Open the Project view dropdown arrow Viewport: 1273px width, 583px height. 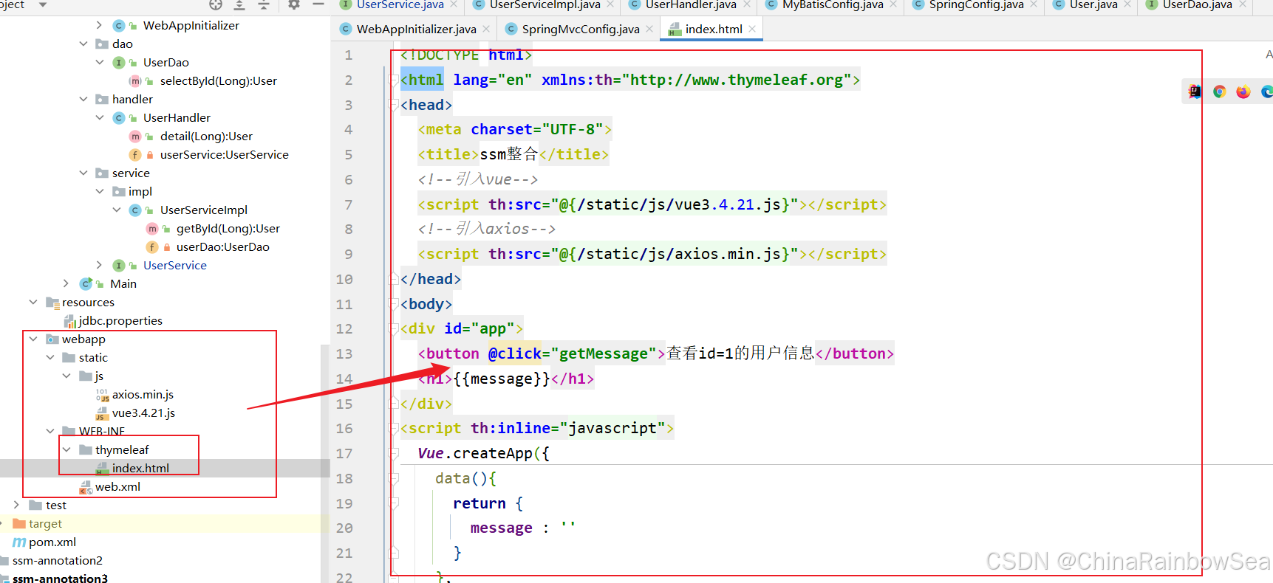tap(43, 4)
